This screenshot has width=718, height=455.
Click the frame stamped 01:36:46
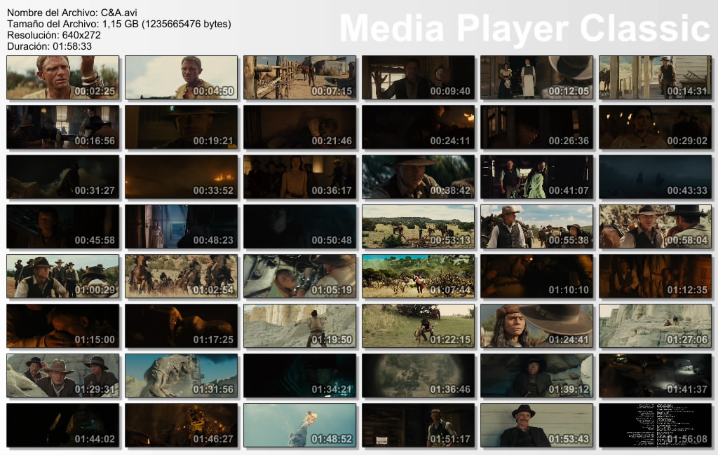pos(418,375)
